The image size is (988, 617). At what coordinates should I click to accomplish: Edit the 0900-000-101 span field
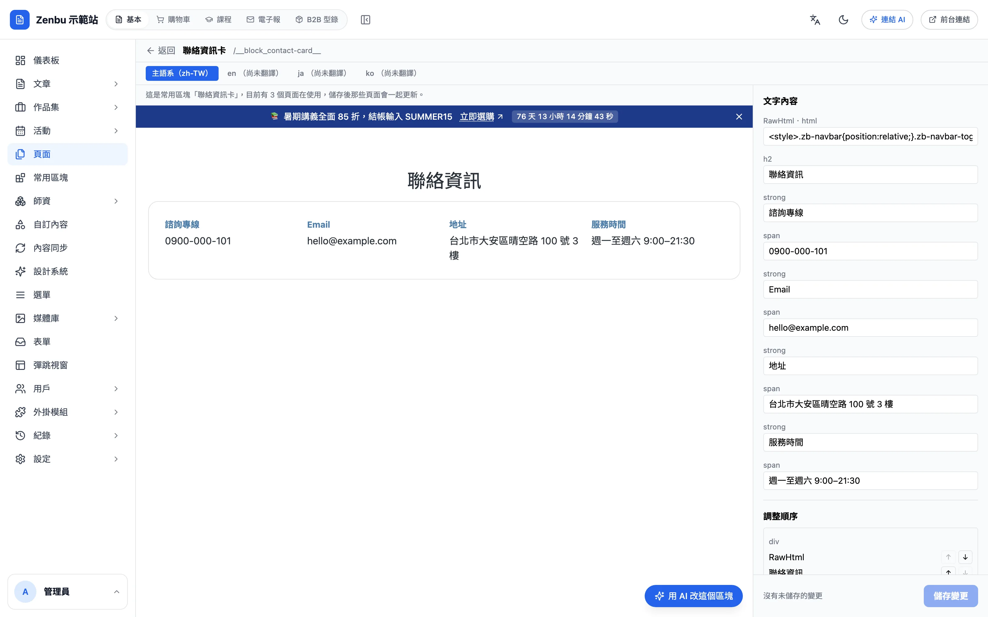click(870, 251)
